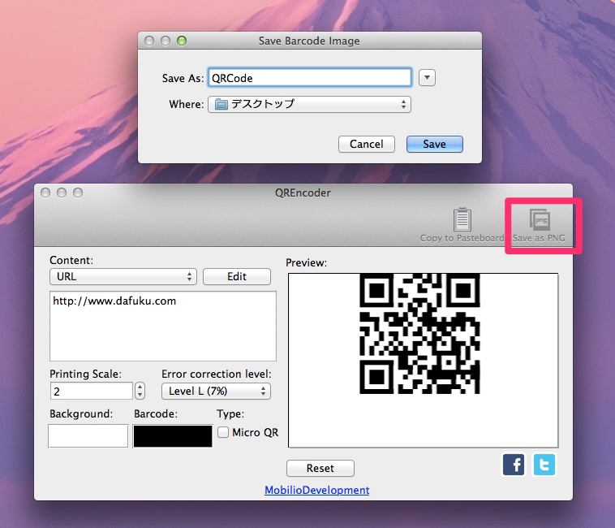Cancel the Save Barcode Image dialog
This screenshot has width=615, height=528.
(x=367, y=144)
